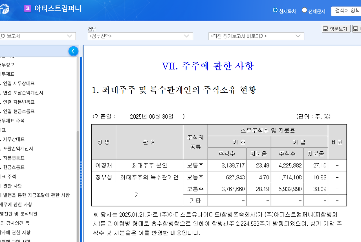Open 연결 포괄손익계산서 in the contents tree
This screenshot has height=242, width=361.
22,93
